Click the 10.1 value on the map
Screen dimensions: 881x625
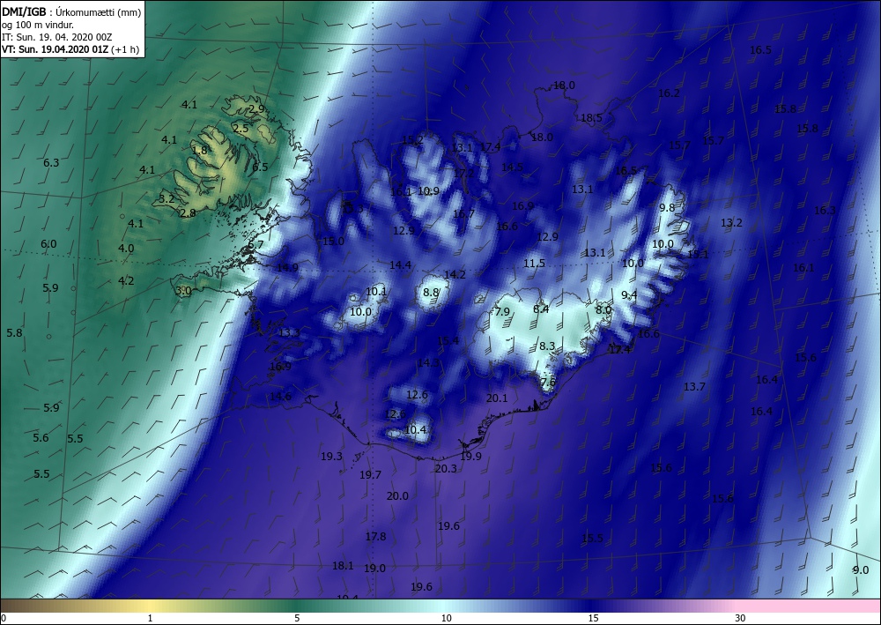tap(376, 291)
